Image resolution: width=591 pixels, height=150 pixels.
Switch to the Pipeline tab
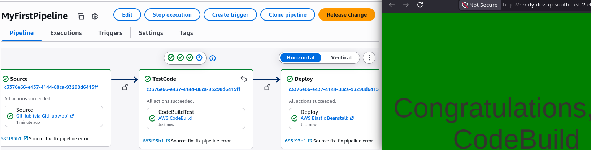click(22, 33)
